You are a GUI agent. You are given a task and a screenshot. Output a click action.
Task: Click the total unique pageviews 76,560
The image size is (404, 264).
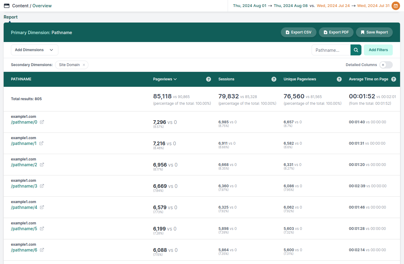click(x=294, y=96)
